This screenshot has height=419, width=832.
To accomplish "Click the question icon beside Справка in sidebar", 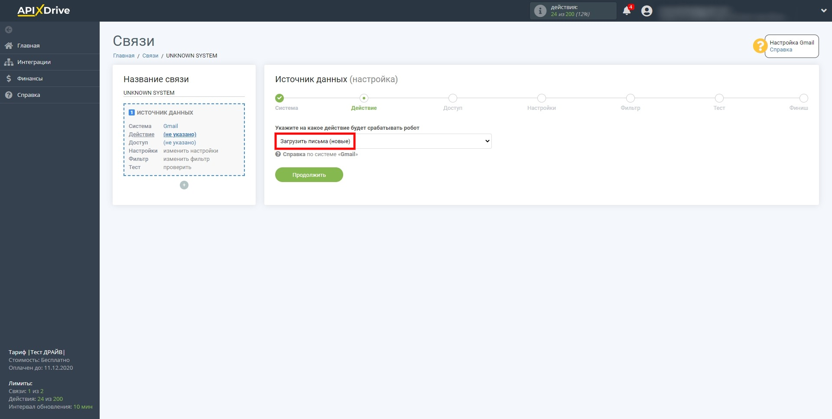I will [x=9, y=95].
